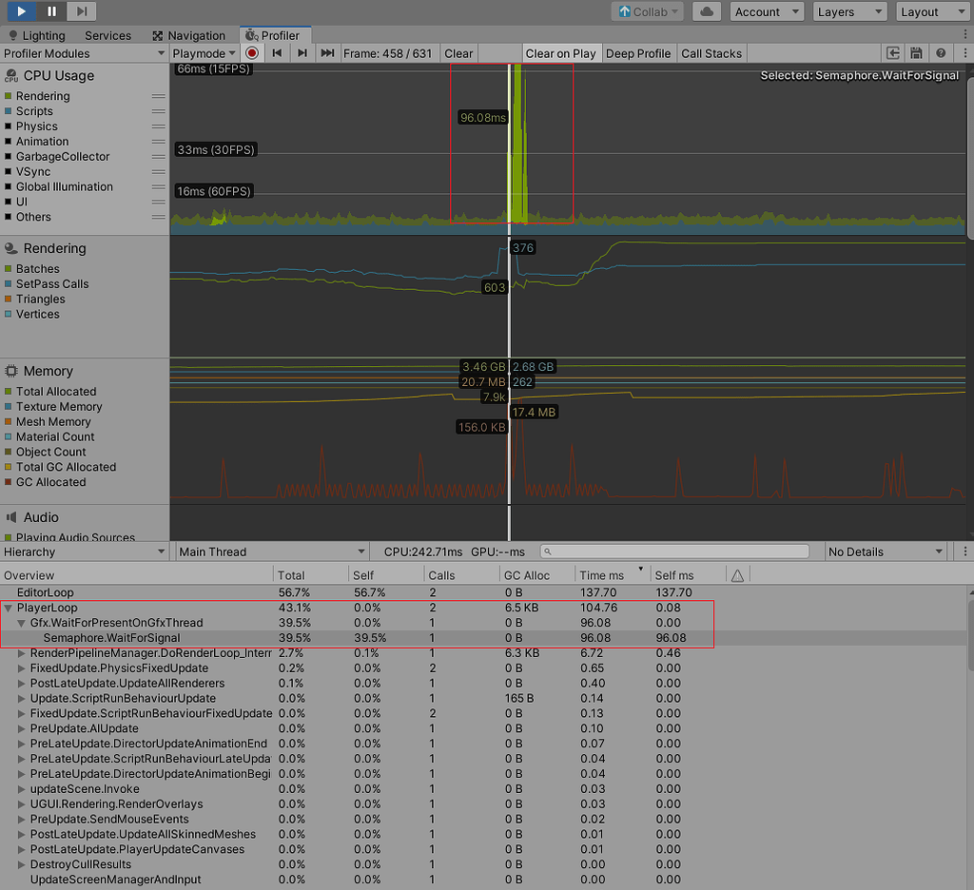This screenshot has height=890, width=974.
Task: Step to the next frame in the Profiler
Action: [x=302, y=53]
